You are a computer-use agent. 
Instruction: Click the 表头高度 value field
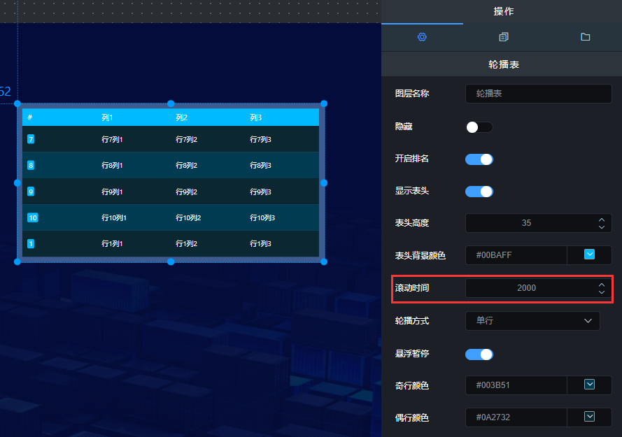click(538, 223)
